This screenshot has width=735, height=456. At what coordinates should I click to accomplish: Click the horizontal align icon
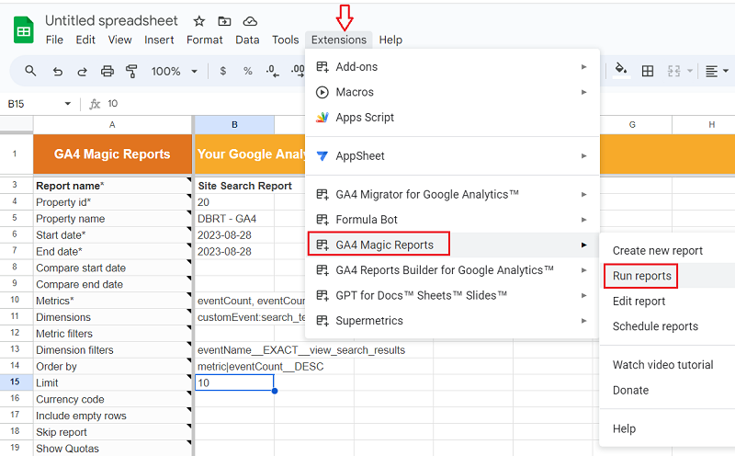[x=711, y=71]
